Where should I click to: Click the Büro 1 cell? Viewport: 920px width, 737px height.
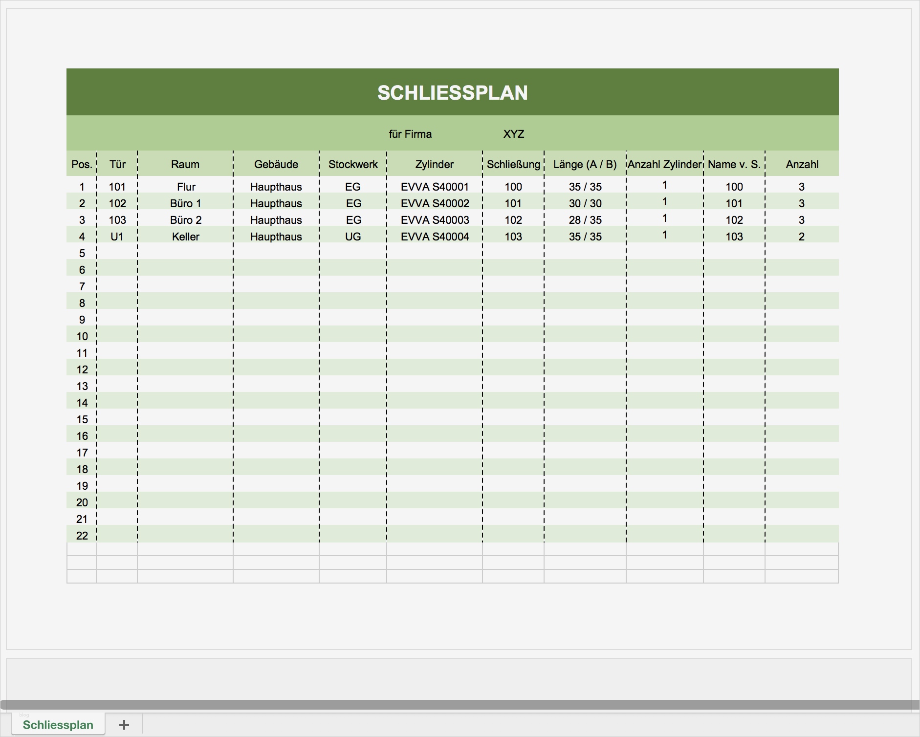coord(185,203)
